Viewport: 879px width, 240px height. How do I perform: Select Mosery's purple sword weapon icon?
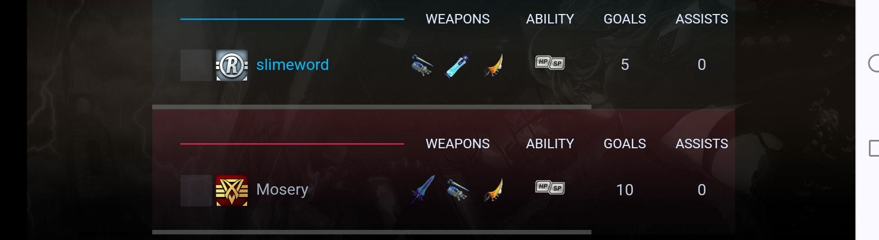pos(422,190)
